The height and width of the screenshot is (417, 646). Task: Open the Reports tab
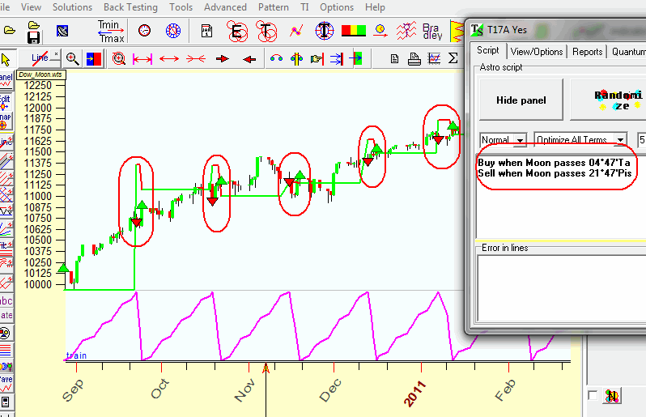587,51
